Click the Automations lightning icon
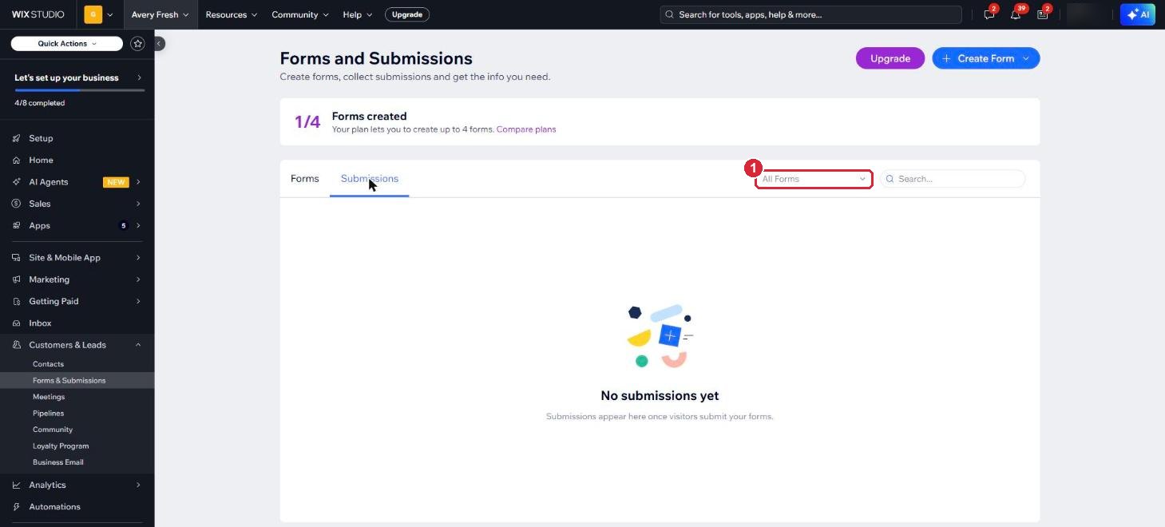 [x=16, y=506]
